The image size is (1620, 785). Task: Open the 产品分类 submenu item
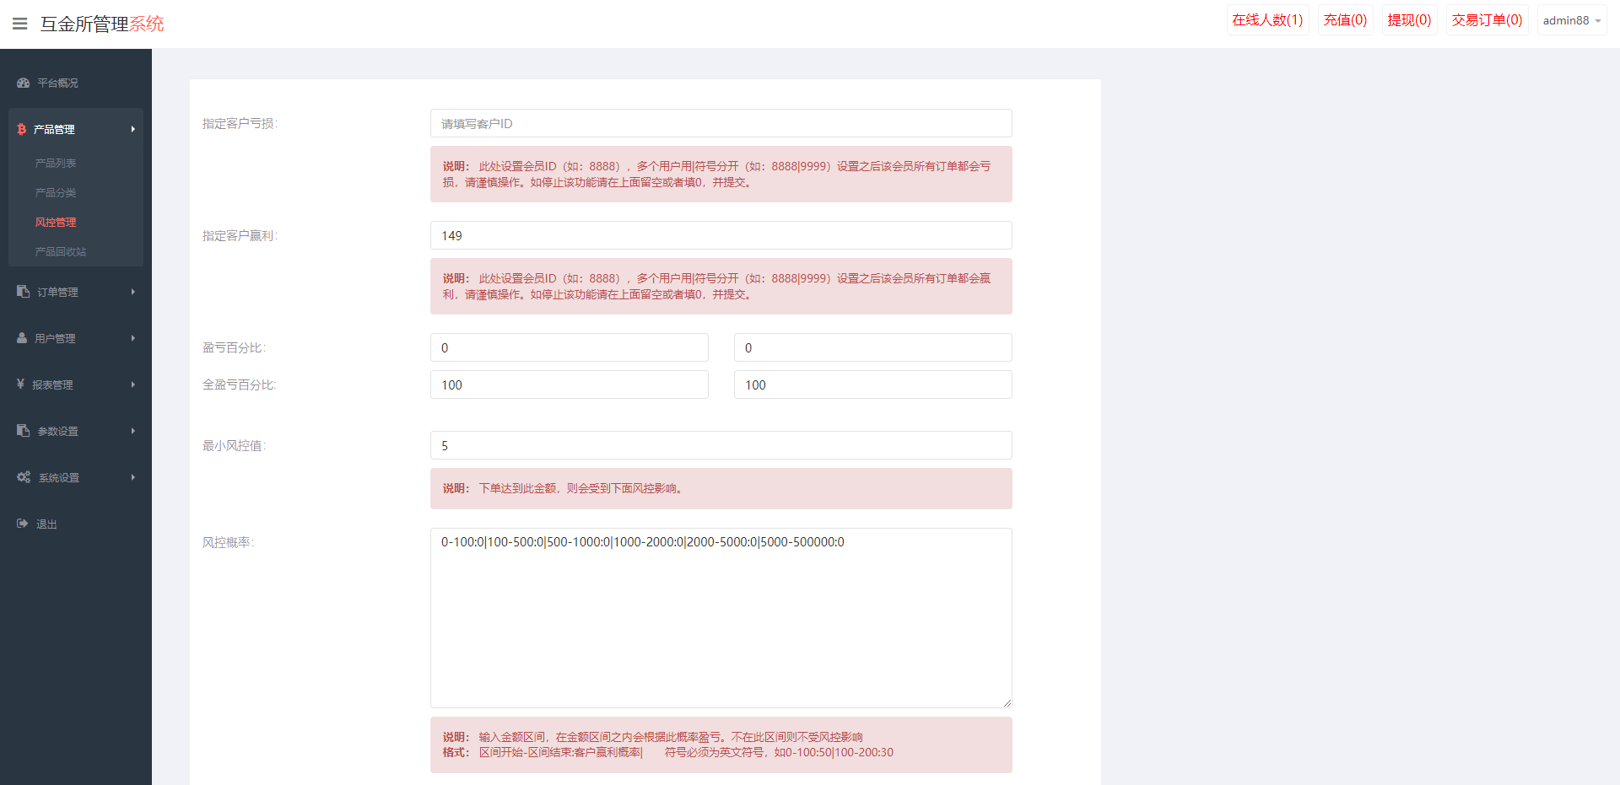click(x=56, y=192)
